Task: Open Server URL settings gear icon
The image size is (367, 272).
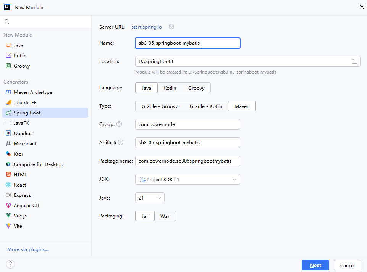Action: point(171,27)
